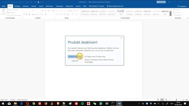Click the 'Anmelden' button in the dialog
Viewport: 189px width, 106px height.
coord(75,61)
